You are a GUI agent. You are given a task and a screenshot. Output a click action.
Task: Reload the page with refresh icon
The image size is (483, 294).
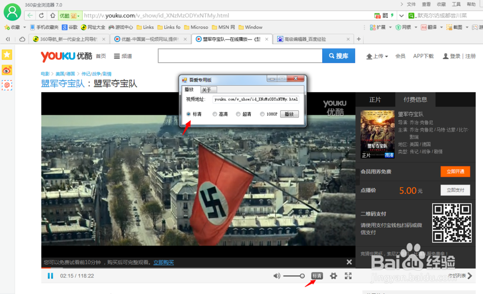click(x=41, y=15)
